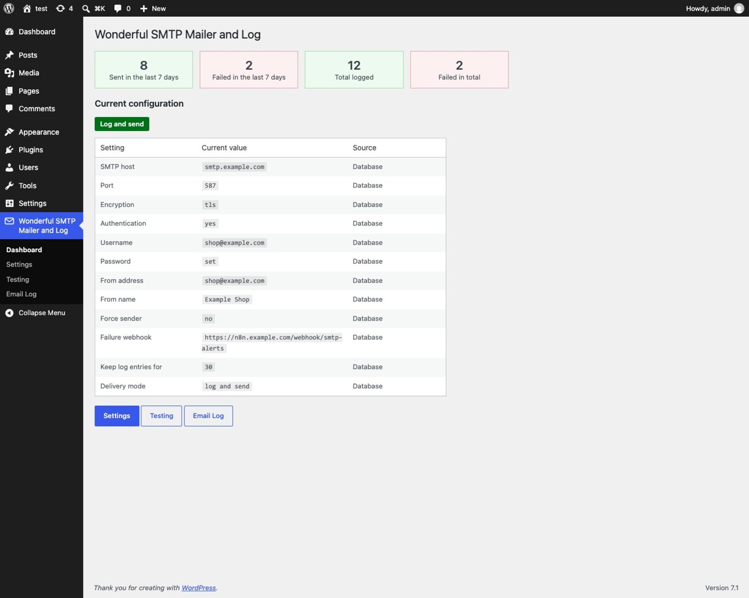Click the Comments bubble icon in sidebar
Screen dimensions: 749x598
coord(9,109)
